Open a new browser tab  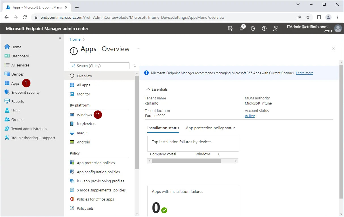tap(77, 7)
